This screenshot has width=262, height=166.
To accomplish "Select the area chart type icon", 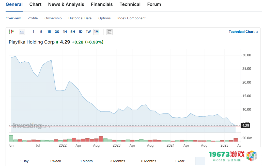I will click(22, 32).
